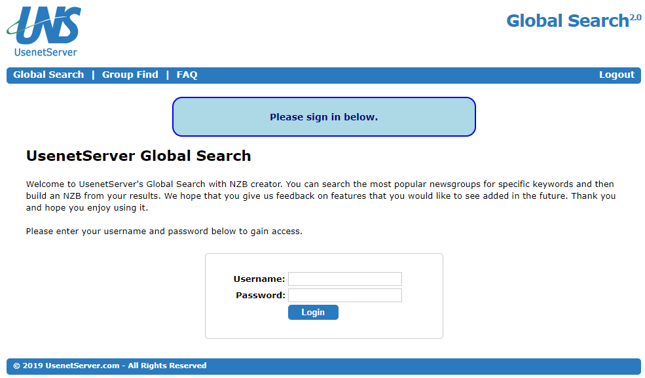The height and width of the screenshot is (378, 645).
Task: Click the Password label
Action: (261, 296)
